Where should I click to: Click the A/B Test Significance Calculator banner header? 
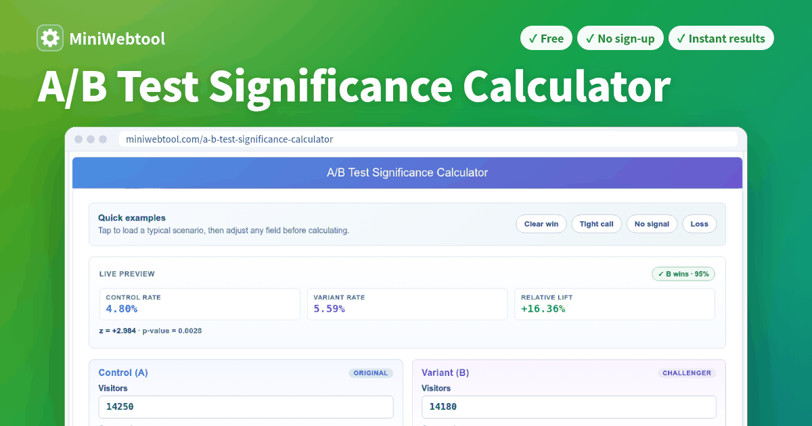click(407, 172)
